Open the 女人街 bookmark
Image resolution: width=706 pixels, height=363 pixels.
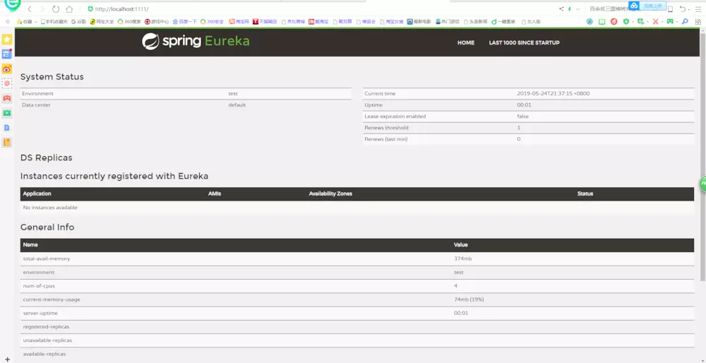coord(531,21)
